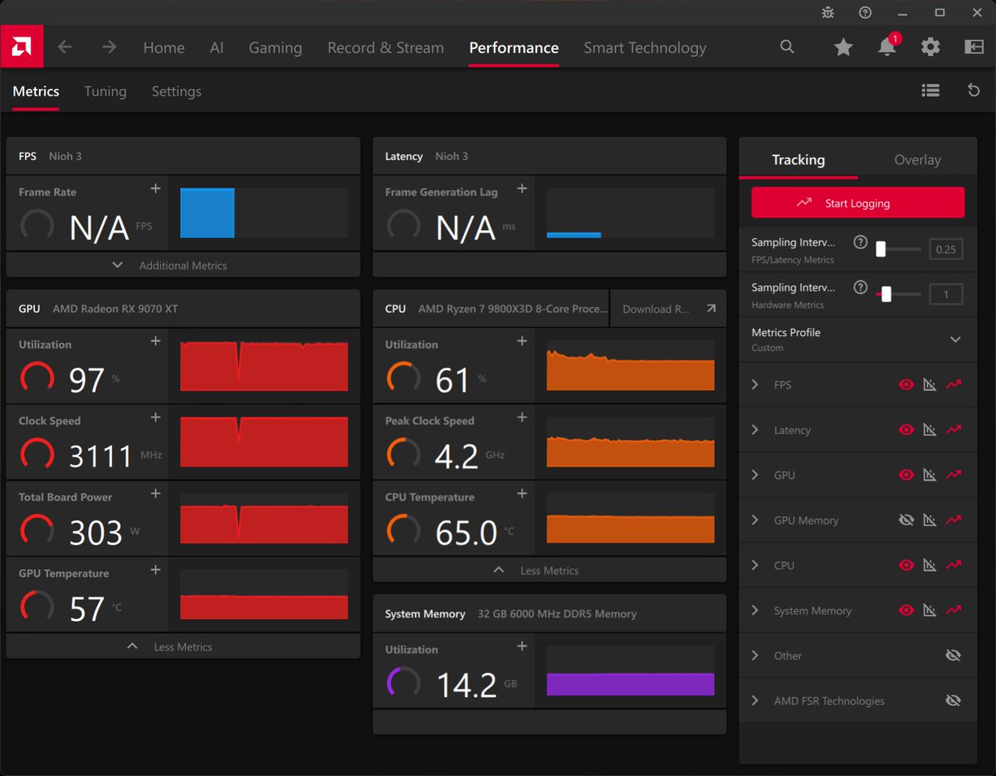
Task: Open the Gaming tab
Action: (276, 47)
